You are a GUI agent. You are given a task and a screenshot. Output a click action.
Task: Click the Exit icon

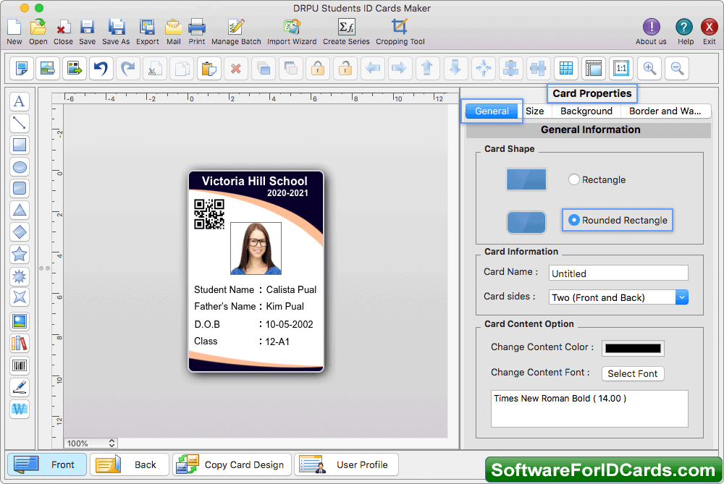click(709, 27)
